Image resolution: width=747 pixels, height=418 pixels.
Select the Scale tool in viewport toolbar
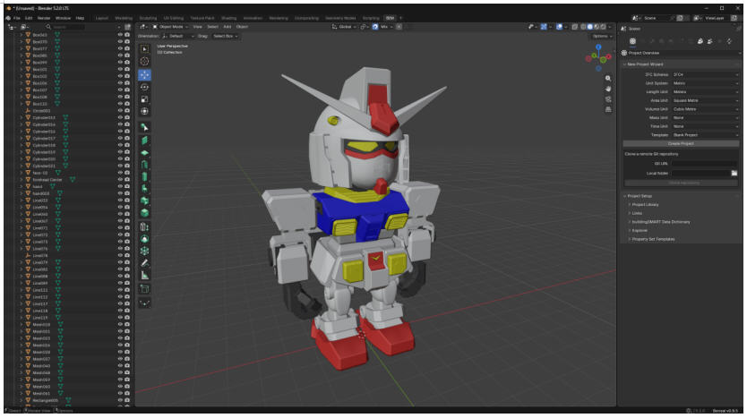(x=144, y=99)
